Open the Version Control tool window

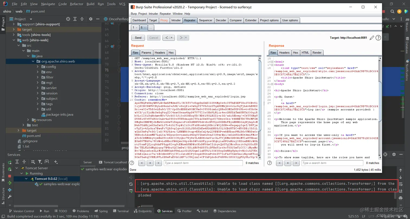click(x=21, y=211)
